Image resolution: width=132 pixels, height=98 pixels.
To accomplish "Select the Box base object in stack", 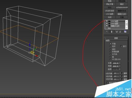I will [109, 28].
